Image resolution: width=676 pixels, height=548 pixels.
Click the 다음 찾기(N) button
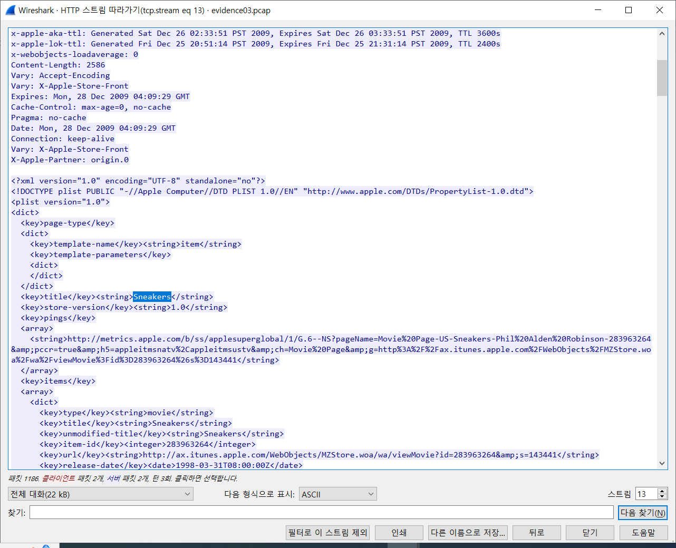tap(643, 512)
